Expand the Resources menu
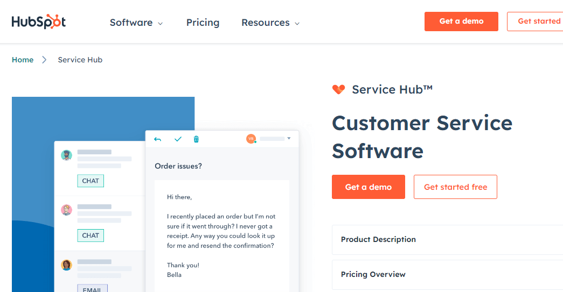Image resolution: width=563 pixels, height=292 pixels. [x=270, y=23]
